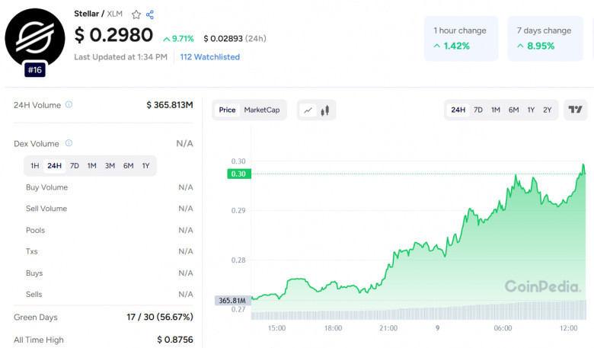
Task: Click the Sells row label
Action: click(34, 294)
